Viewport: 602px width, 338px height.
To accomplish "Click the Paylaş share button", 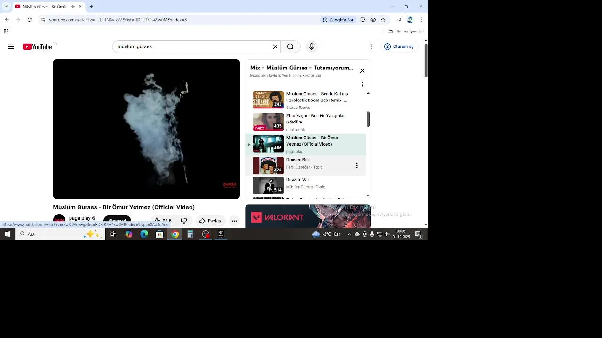I will coord(210,221).
